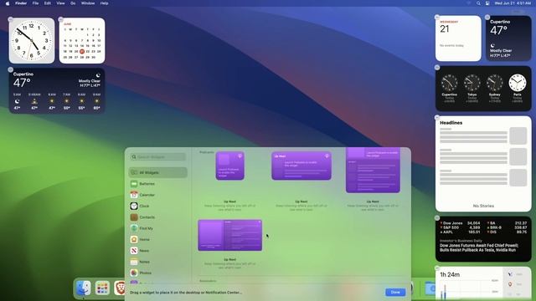Remove the desktop analog clock widget
The height and width of the screenshot is (301, 536).
(x=11, y=19)
